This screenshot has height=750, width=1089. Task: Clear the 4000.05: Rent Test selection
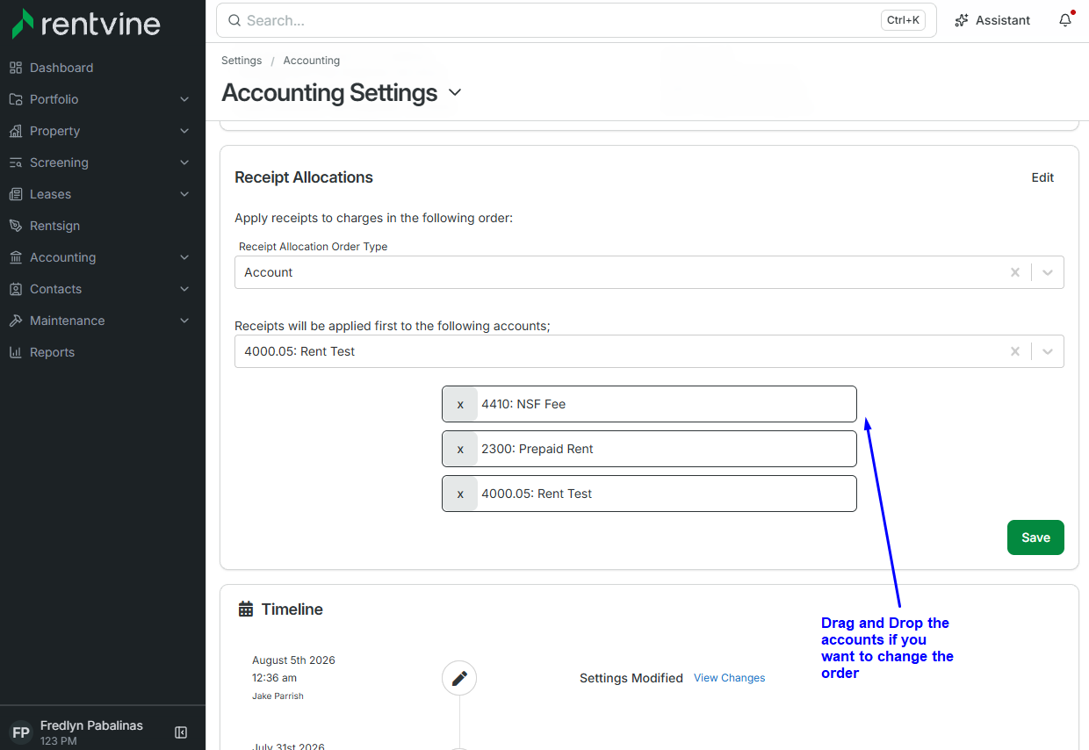[x=1015, y=351]
